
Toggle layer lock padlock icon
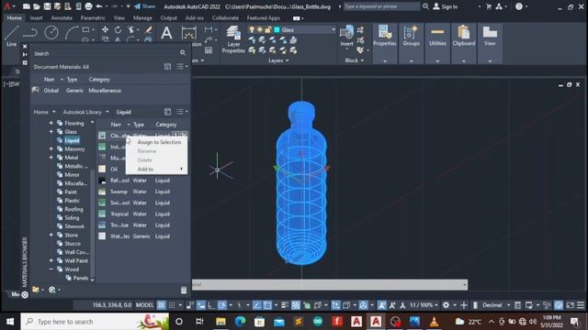coord(267,29)
